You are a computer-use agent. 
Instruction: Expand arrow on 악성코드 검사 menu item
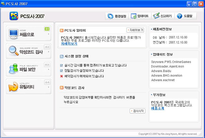pyautogui.click(x=49, y=52)
